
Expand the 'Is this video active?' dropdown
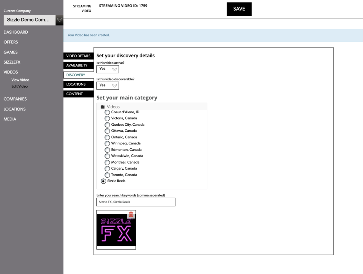click(x=108, y=69)
